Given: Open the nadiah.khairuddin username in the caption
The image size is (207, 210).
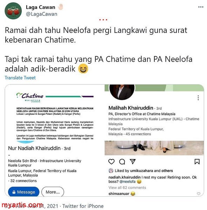Looking at the screenshot, I should click(125, 177).
